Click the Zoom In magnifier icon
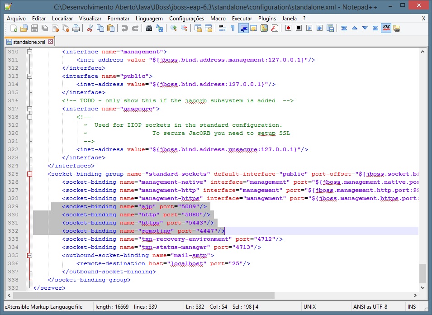Image resolution: width=432 pixels, height=315 pixels. click(174, 28)
